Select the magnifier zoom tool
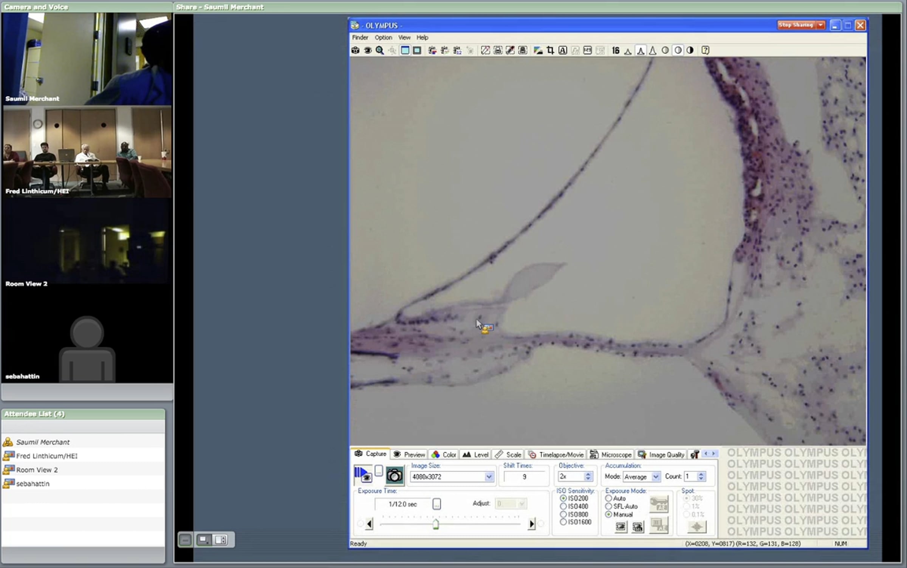The image size is (907, 568). (x=380, y=50)
